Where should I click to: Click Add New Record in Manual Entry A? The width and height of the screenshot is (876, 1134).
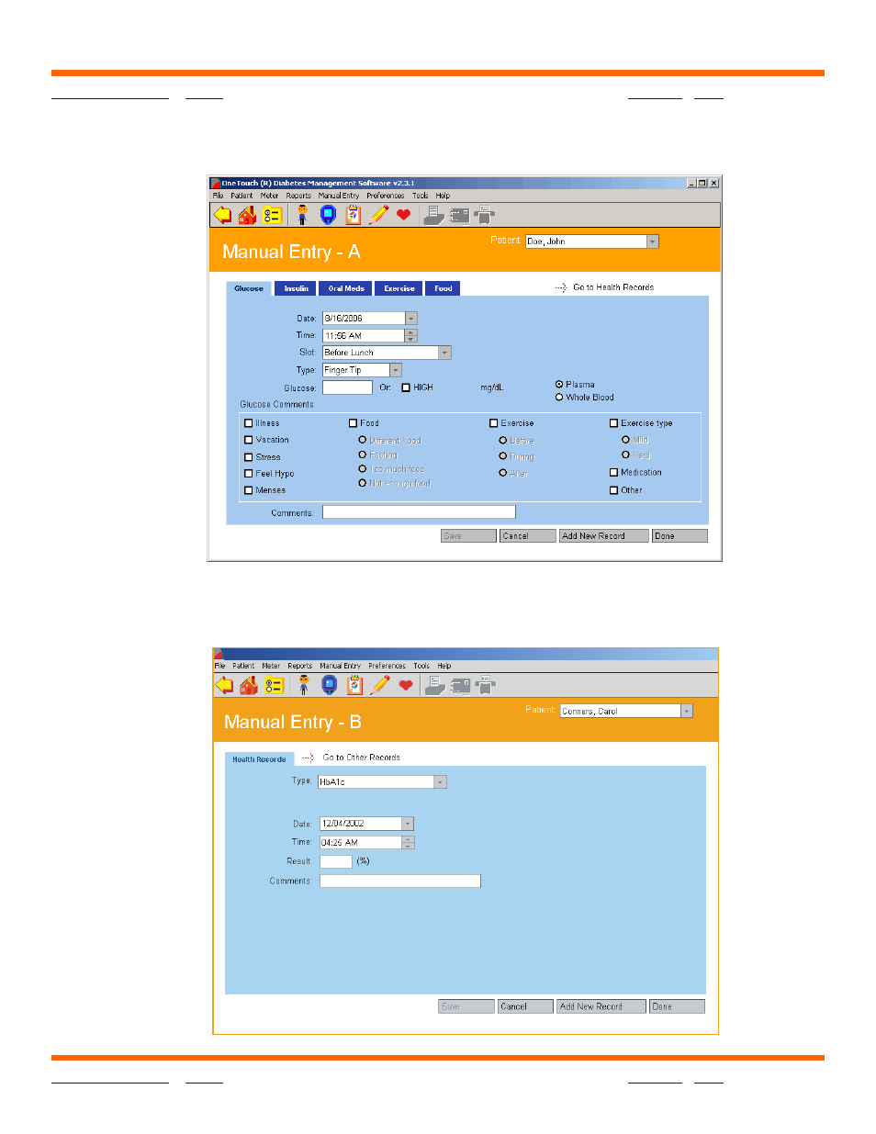tap(603, 536)
